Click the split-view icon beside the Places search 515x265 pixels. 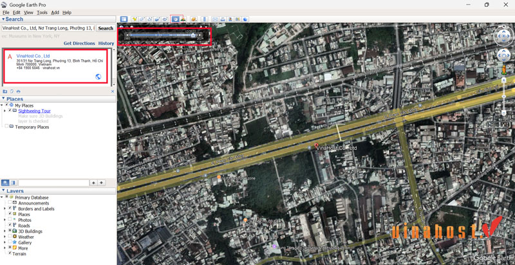(x=13, y=183)
